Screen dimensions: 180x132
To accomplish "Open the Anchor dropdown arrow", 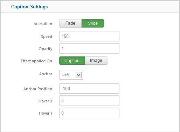I will coord(78,75).
